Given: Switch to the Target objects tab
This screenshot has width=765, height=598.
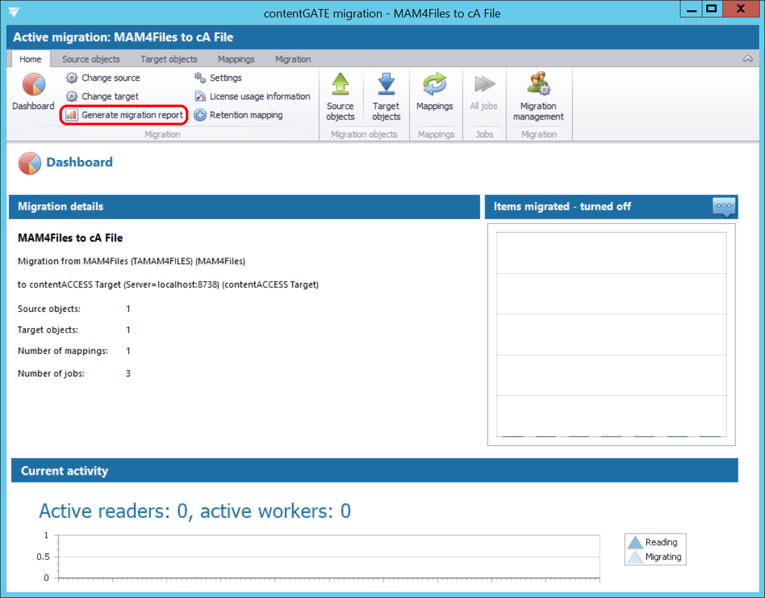Looking at the screenshot, I should [x=169, y=59].
